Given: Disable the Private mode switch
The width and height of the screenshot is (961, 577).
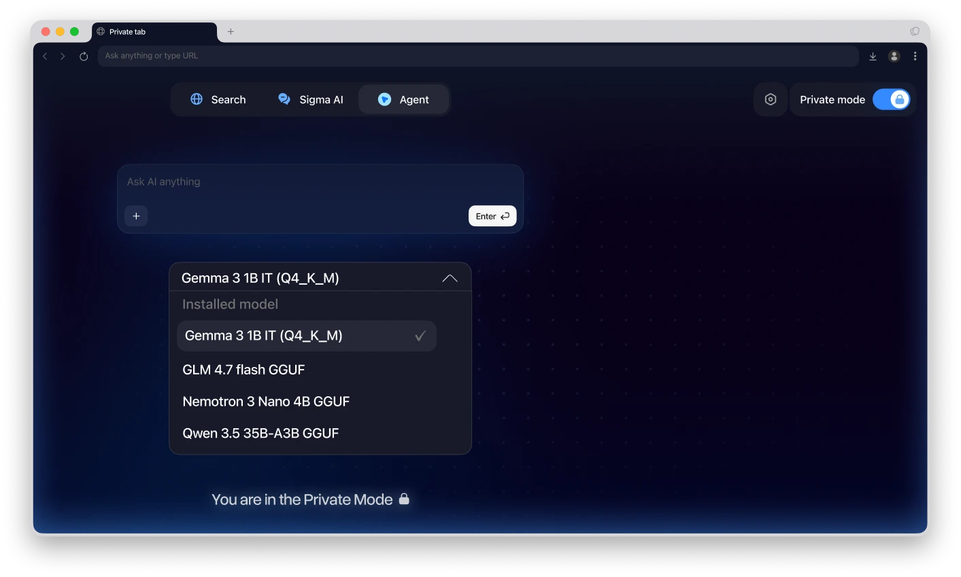Looking at the screenshot, I should click(891, 99).
